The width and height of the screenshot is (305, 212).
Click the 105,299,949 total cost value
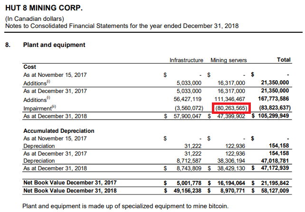click(x=274, y=116)
